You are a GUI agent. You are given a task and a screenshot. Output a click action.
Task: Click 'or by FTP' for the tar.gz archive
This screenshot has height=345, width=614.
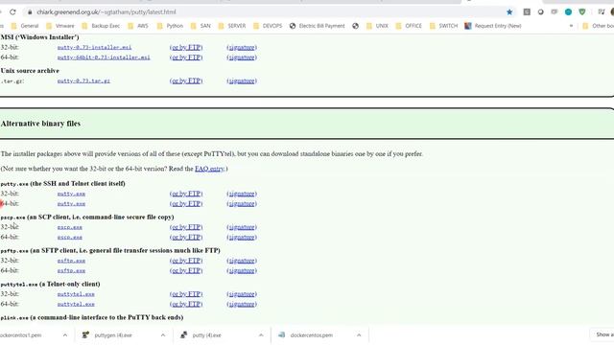(x=186, y=80)
